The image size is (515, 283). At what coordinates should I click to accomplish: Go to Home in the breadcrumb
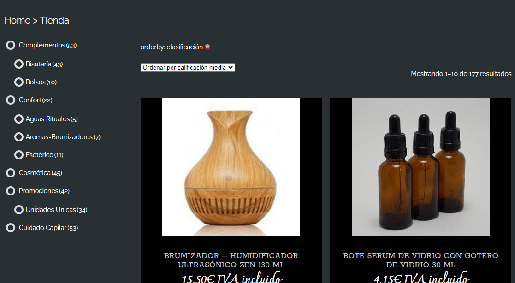[x=18, y=20]
